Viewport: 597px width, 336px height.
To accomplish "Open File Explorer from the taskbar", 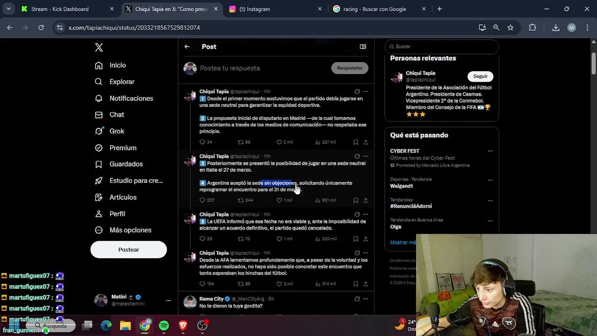I will coord(125,325).
